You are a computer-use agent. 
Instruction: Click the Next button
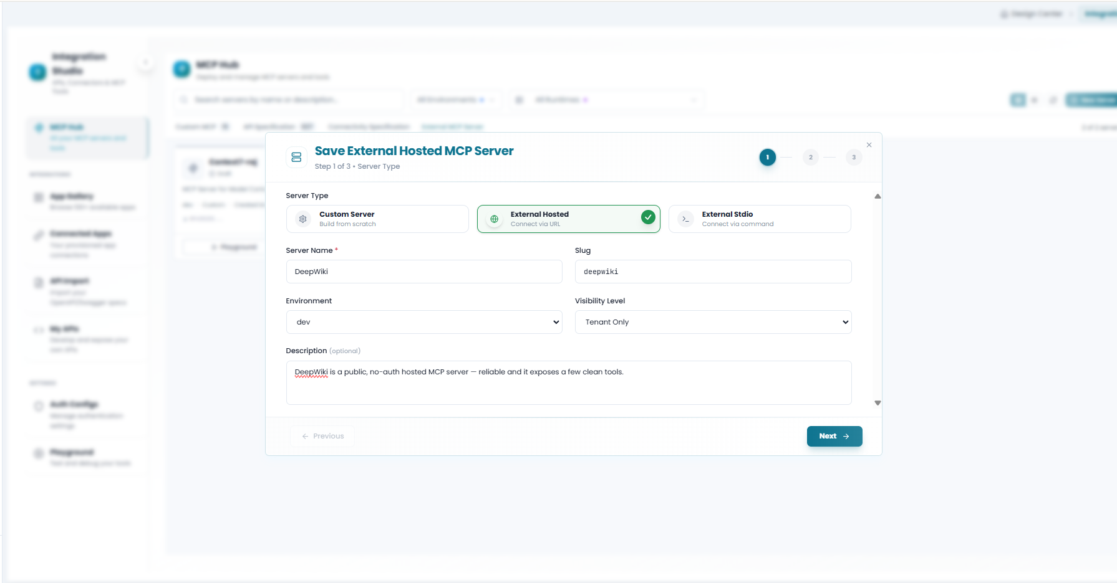click(834, 436)
